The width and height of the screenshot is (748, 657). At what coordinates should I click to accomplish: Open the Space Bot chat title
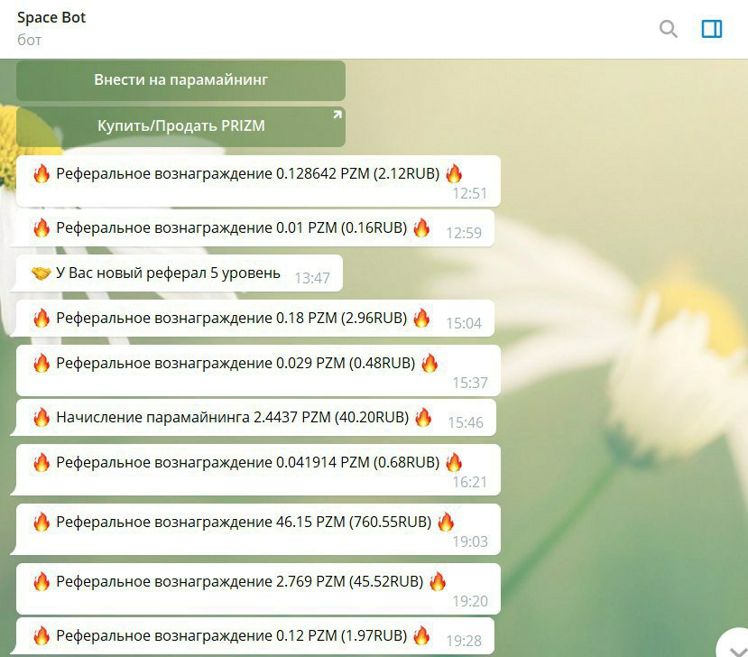[x=51, y=18]
